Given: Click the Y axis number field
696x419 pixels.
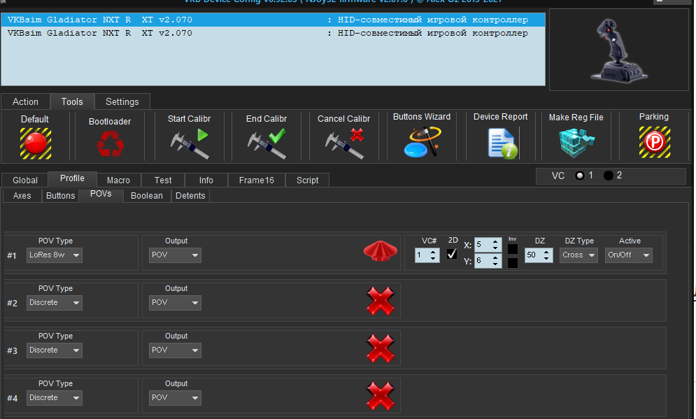Looking at the screenshot, I should 488,260.
